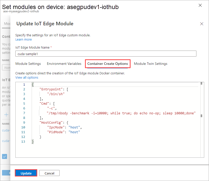
Task: Click the Cancel button
Action: pos(49,173)
